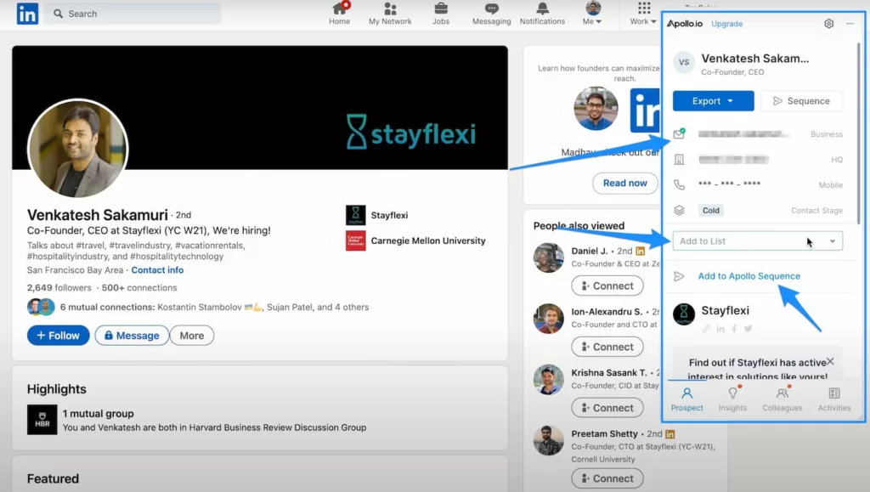Open the 500+ connections link

pos(139,288)
